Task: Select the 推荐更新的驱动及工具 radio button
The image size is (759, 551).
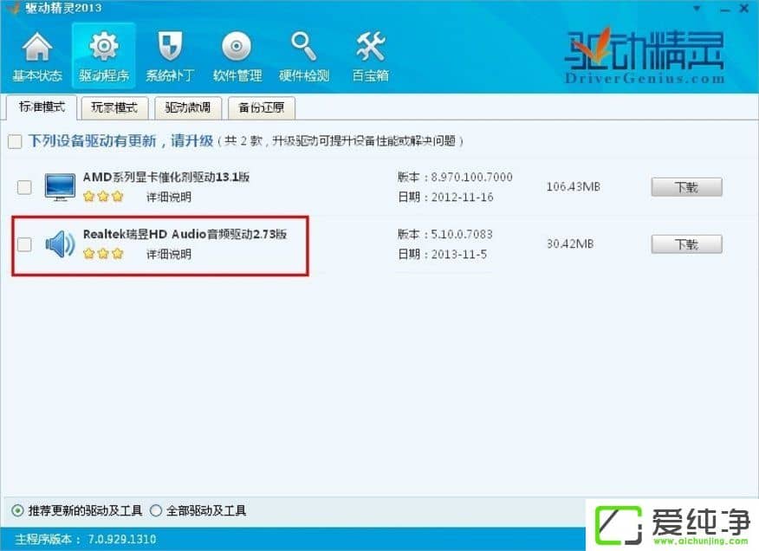Action: [x=17, y=510]
